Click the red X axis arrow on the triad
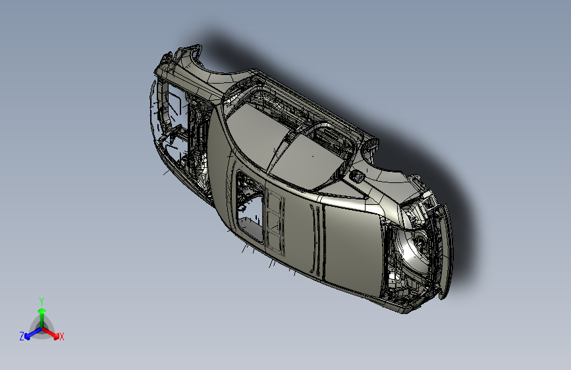The width and height of the screenshot is (571, 370). [x=50, y=333]
